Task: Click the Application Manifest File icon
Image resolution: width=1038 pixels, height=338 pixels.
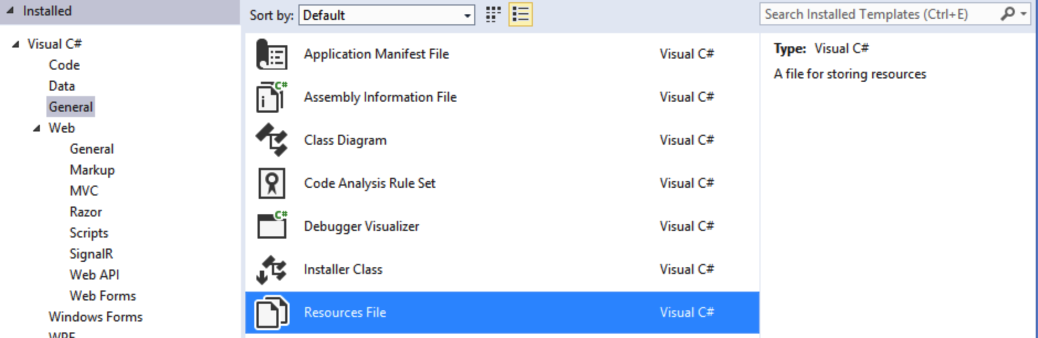Action: (x=271, y=55)
